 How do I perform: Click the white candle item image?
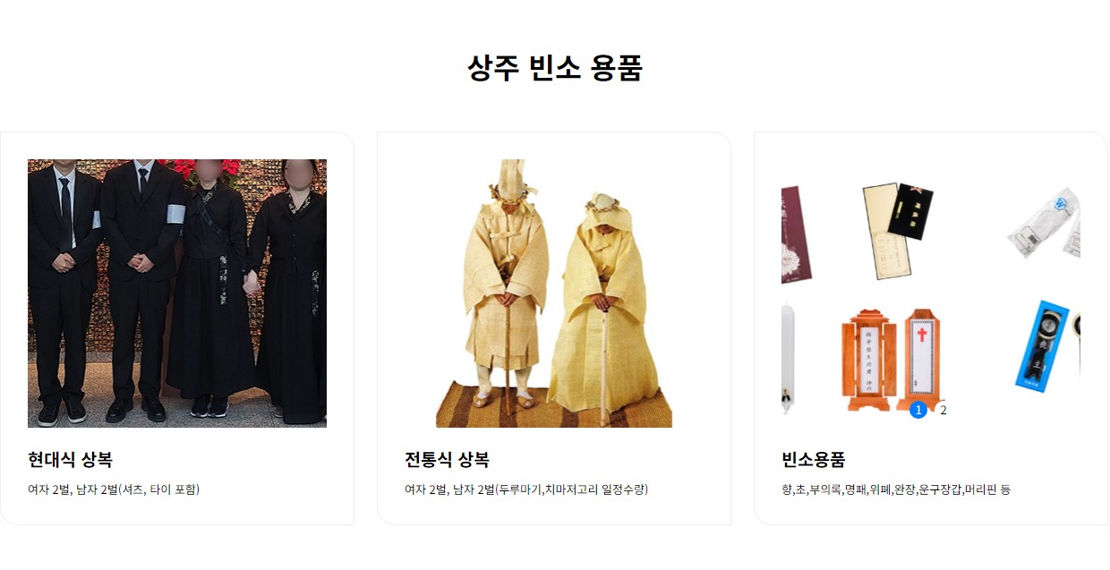789,357
